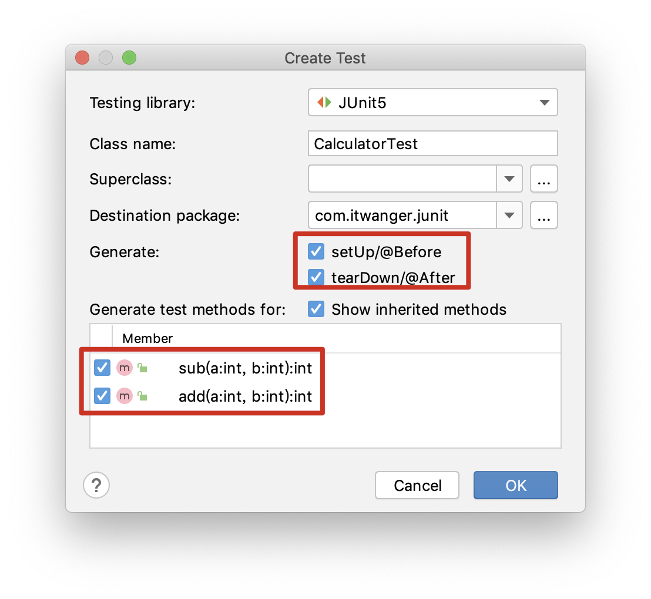Click the method icon beside sub

coord(125,368)
